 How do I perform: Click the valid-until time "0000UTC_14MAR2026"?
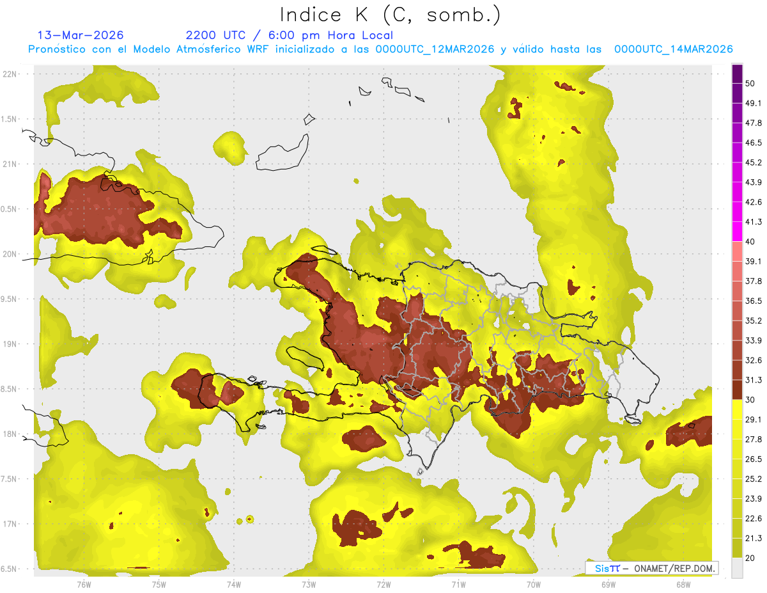(673, 49)
